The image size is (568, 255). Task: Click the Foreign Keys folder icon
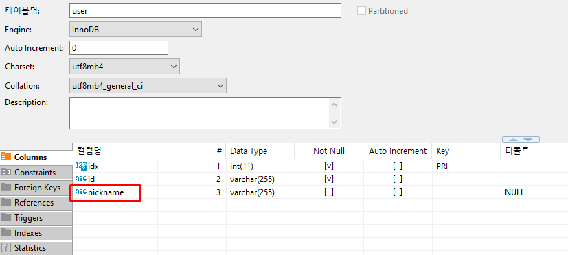click(x=6, y=188)
